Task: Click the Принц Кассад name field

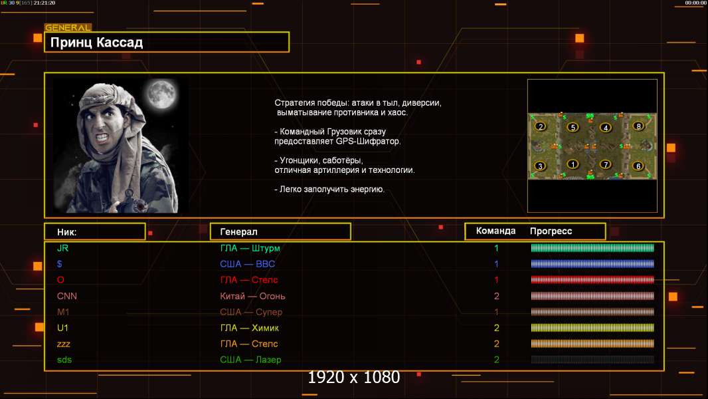Action: pos(167,42)
